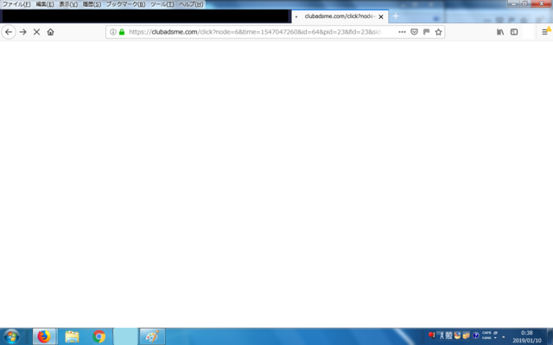Open the taskbar clock showing 0:38
Screen dimensions: 553x345
pos(527,336)
